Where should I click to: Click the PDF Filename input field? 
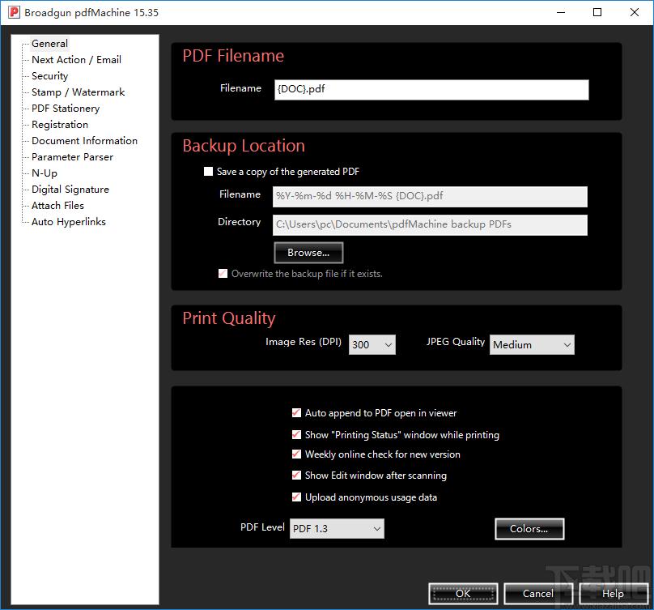coord(431,90)
